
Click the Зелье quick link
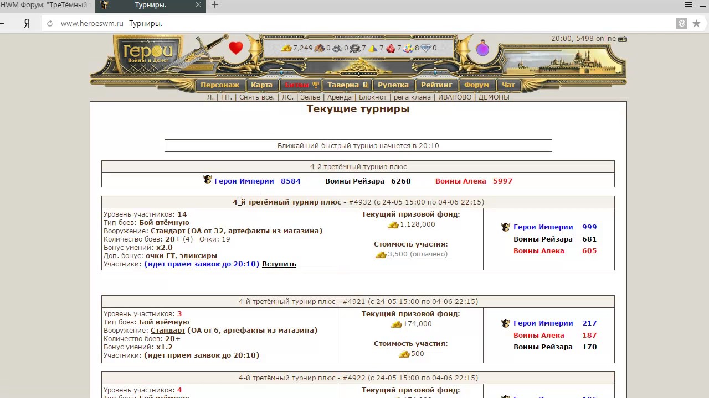click(x=310, y=97)
